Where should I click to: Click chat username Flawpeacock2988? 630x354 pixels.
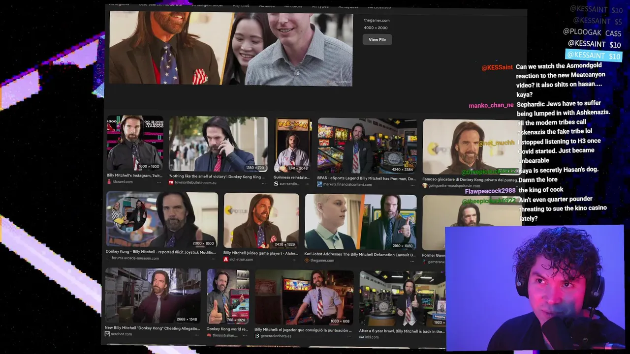490,191
